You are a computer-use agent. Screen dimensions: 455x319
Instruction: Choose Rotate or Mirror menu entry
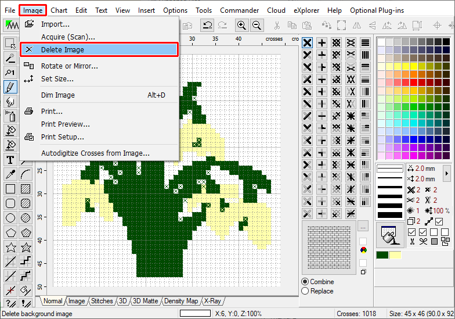99,66
